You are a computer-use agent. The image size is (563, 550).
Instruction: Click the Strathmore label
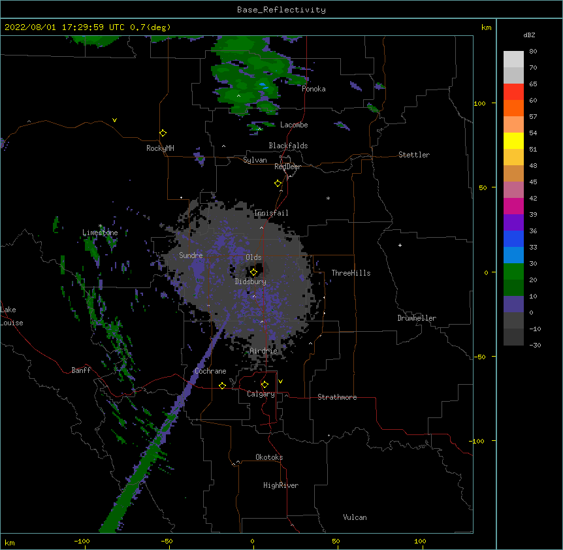337,397
